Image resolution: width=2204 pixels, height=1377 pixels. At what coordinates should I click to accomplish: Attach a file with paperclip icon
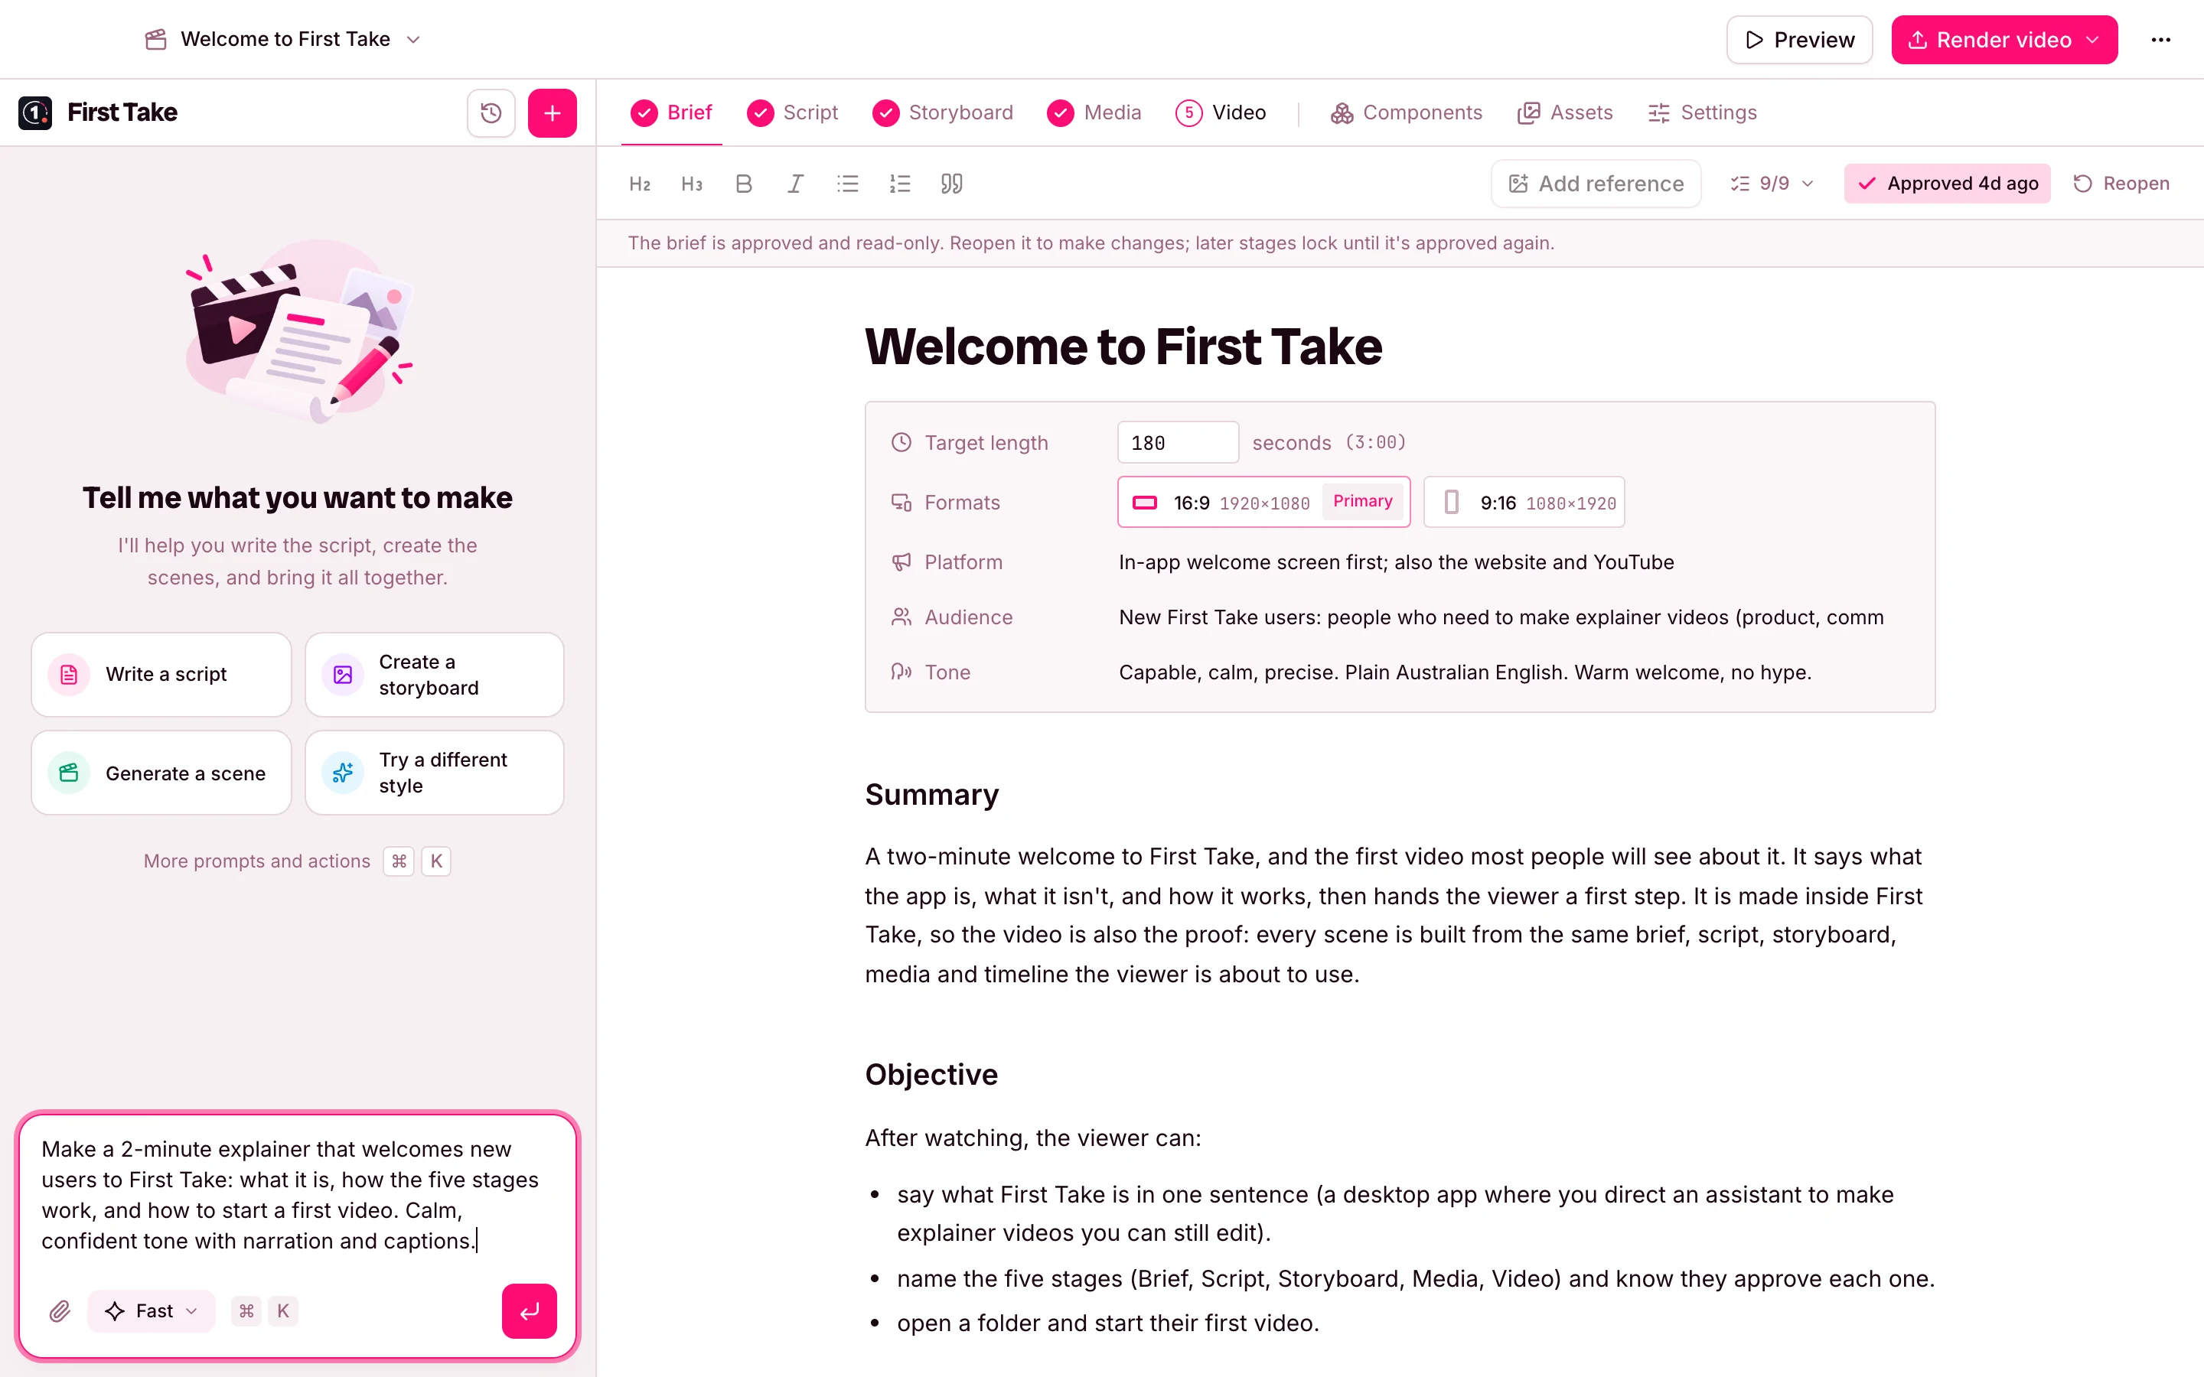click(60, 1310)
